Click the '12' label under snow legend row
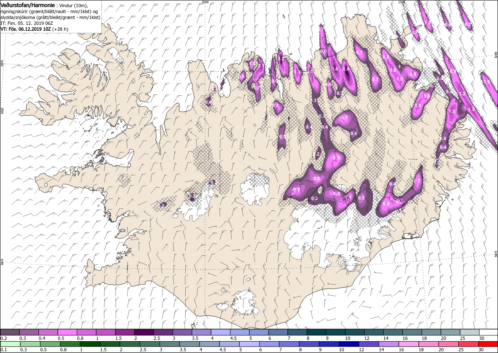Image resolution: width=498 pixels, height=353 pixels. [x=366, y=338]
